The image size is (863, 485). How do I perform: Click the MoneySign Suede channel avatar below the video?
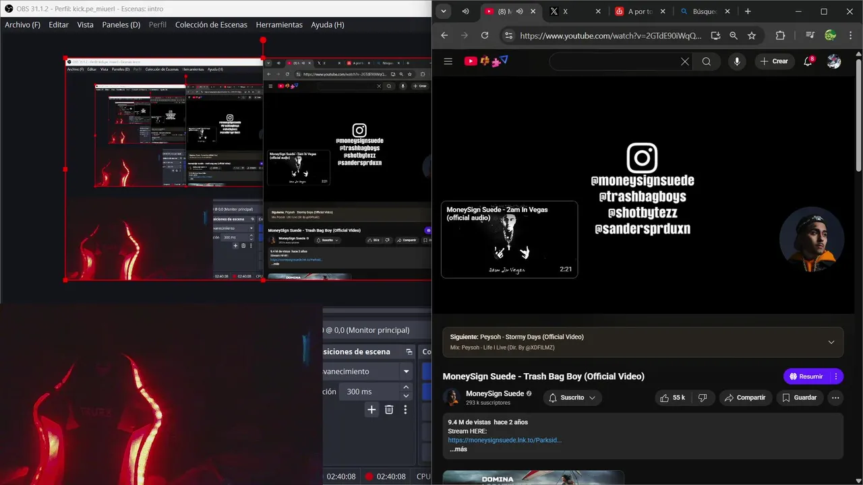coord(451,397)
